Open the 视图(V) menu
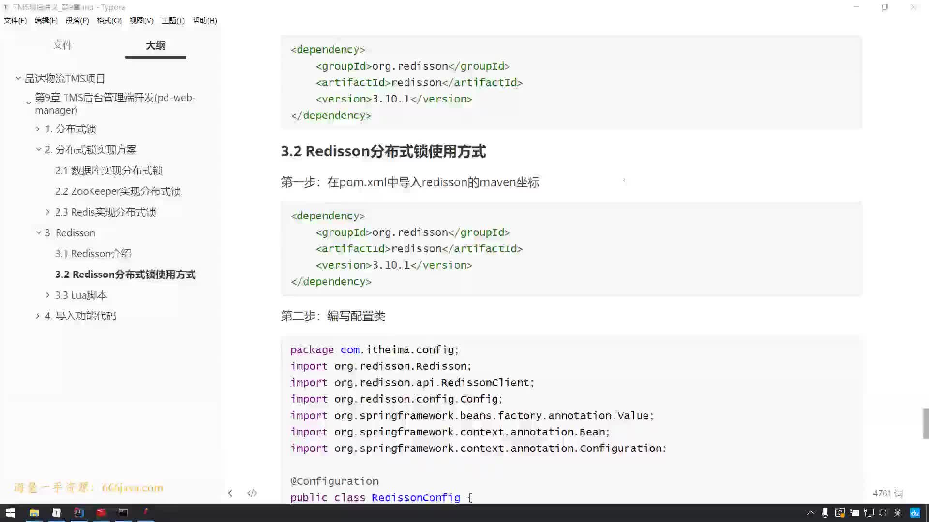 [x=141, y=20]
